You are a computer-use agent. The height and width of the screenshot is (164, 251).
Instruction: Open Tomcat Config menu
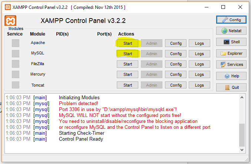(x=176, y=85)
